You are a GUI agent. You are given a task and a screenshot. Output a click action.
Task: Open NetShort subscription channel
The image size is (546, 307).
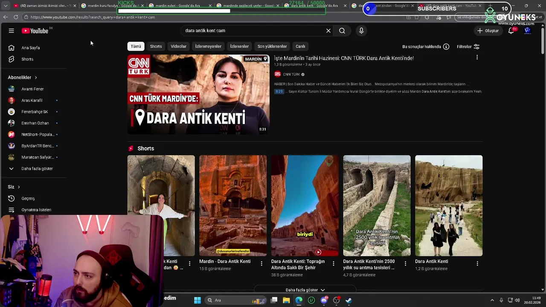click(38, 134)
